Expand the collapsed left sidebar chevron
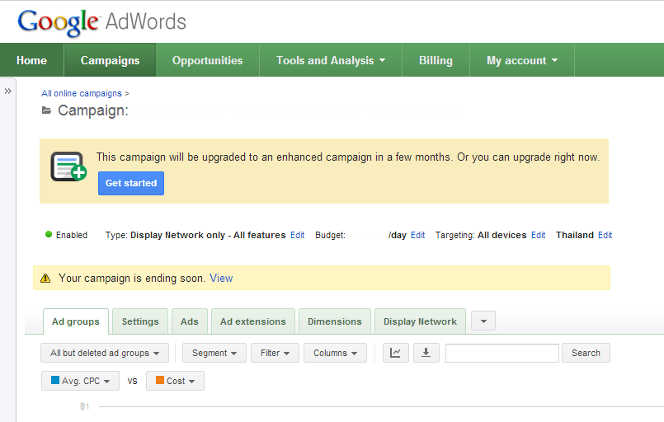664x422 pixels. coord(7,91)
